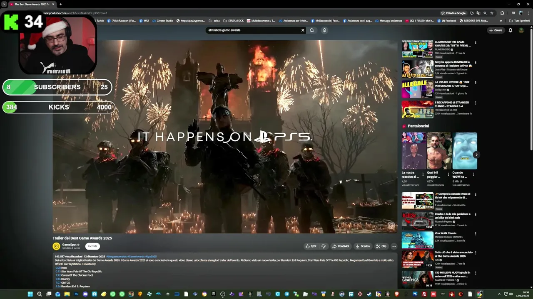Open the #thegameawards hashtag link

117,257
